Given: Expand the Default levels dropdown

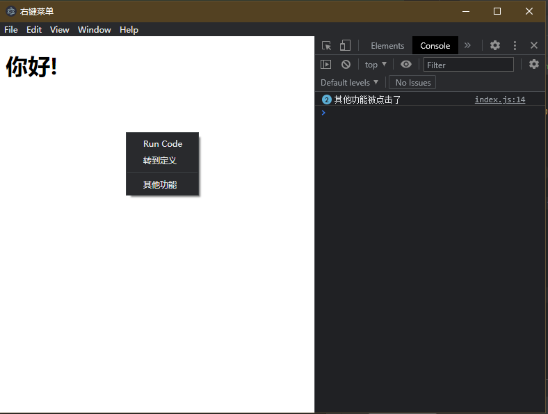Looking at the screenshot, I should (349, 83).
